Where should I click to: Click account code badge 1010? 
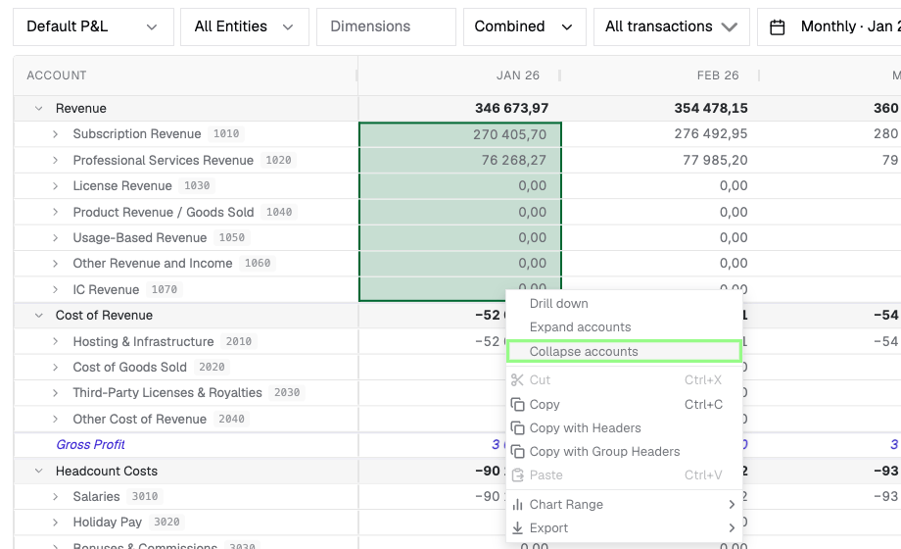pyautogui.click(x=226, y=134)
